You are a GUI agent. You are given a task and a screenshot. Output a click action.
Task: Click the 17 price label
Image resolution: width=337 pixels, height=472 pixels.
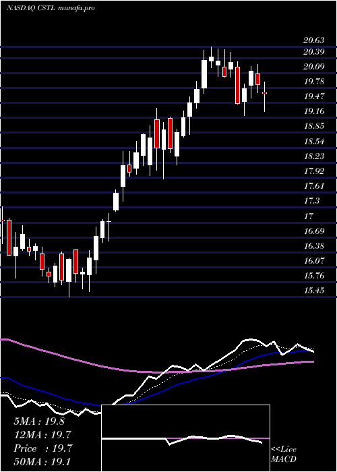[x=309, y=216]
